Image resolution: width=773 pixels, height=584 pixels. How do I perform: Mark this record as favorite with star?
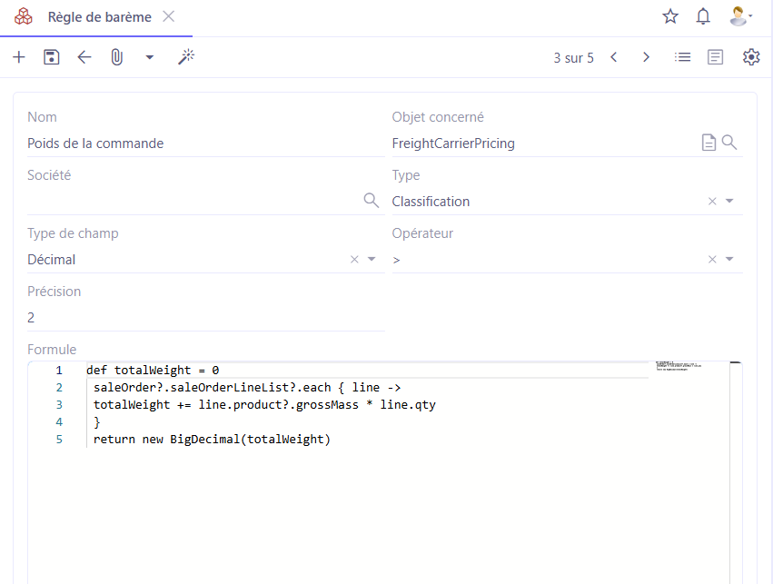click(x=670, y=16)
